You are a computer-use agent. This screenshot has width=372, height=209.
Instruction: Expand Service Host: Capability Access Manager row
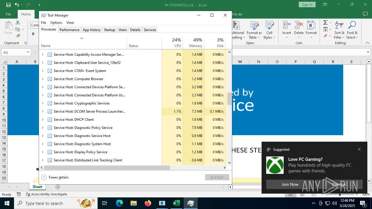click(x=42, y=55)
